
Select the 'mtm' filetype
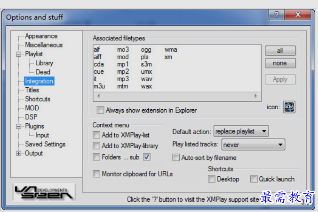(x=122, y=86)
